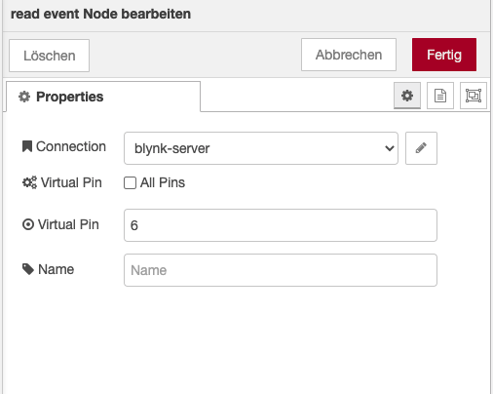This screenshot has width=493, height=394.
Task: Click the tag icon next to Name
Action: (28, 269)
